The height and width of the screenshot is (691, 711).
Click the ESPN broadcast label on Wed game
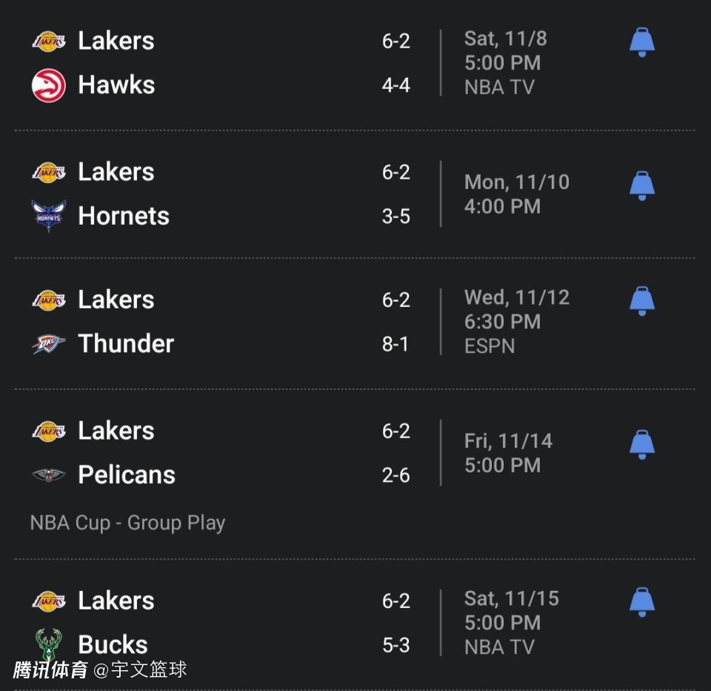pos(490,345)
